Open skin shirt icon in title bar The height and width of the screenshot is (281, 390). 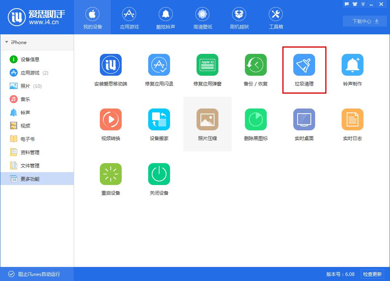[x=355, y=4]
